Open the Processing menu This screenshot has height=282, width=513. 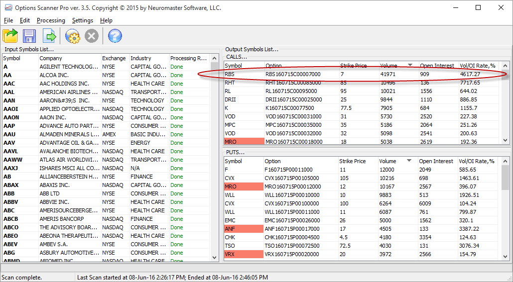(51, 20)
